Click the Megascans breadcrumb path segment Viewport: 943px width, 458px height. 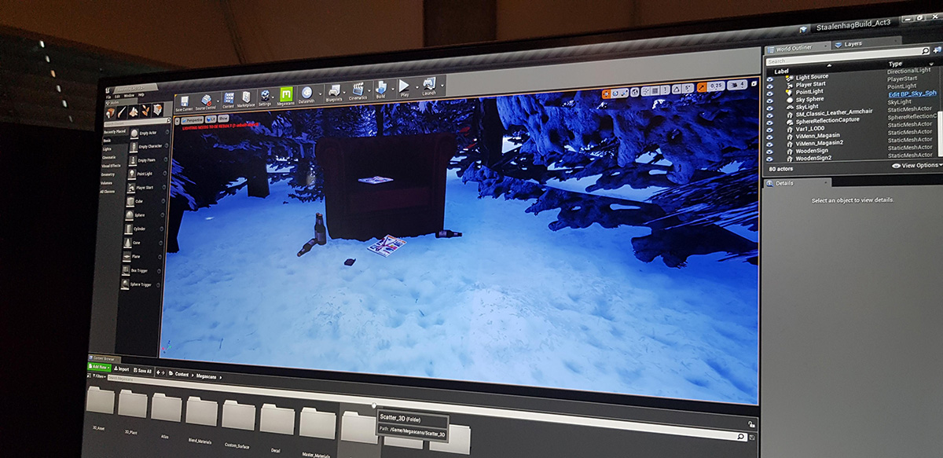(x=207, y=376)
